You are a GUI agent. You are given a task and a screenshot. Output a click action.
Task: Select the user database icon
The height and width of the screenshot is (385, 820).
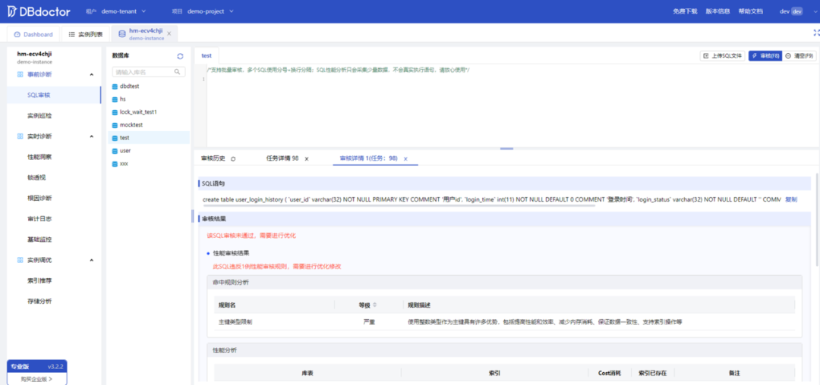click(115, 151)
